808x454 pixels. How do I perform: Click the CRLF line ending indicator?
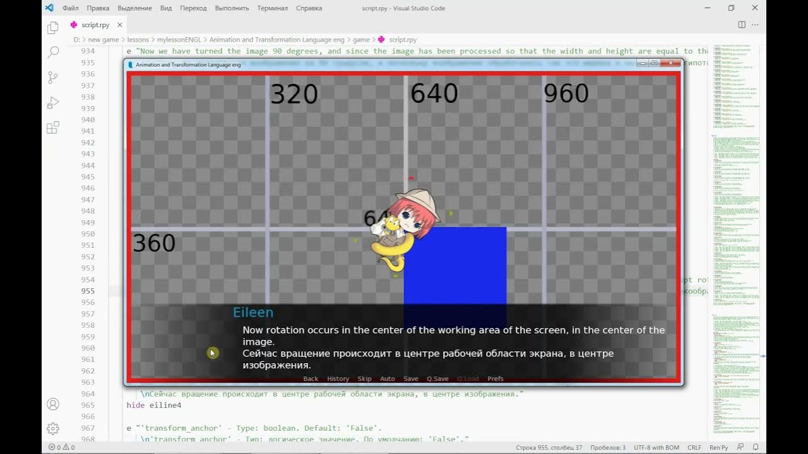694,448
